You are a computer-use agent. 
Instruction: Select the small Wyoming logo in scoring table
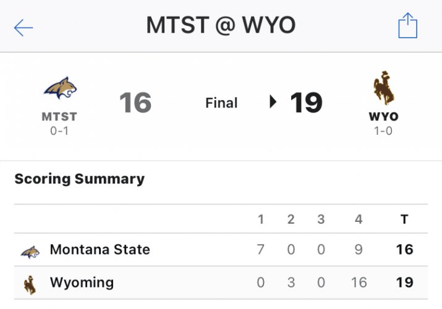30,285
